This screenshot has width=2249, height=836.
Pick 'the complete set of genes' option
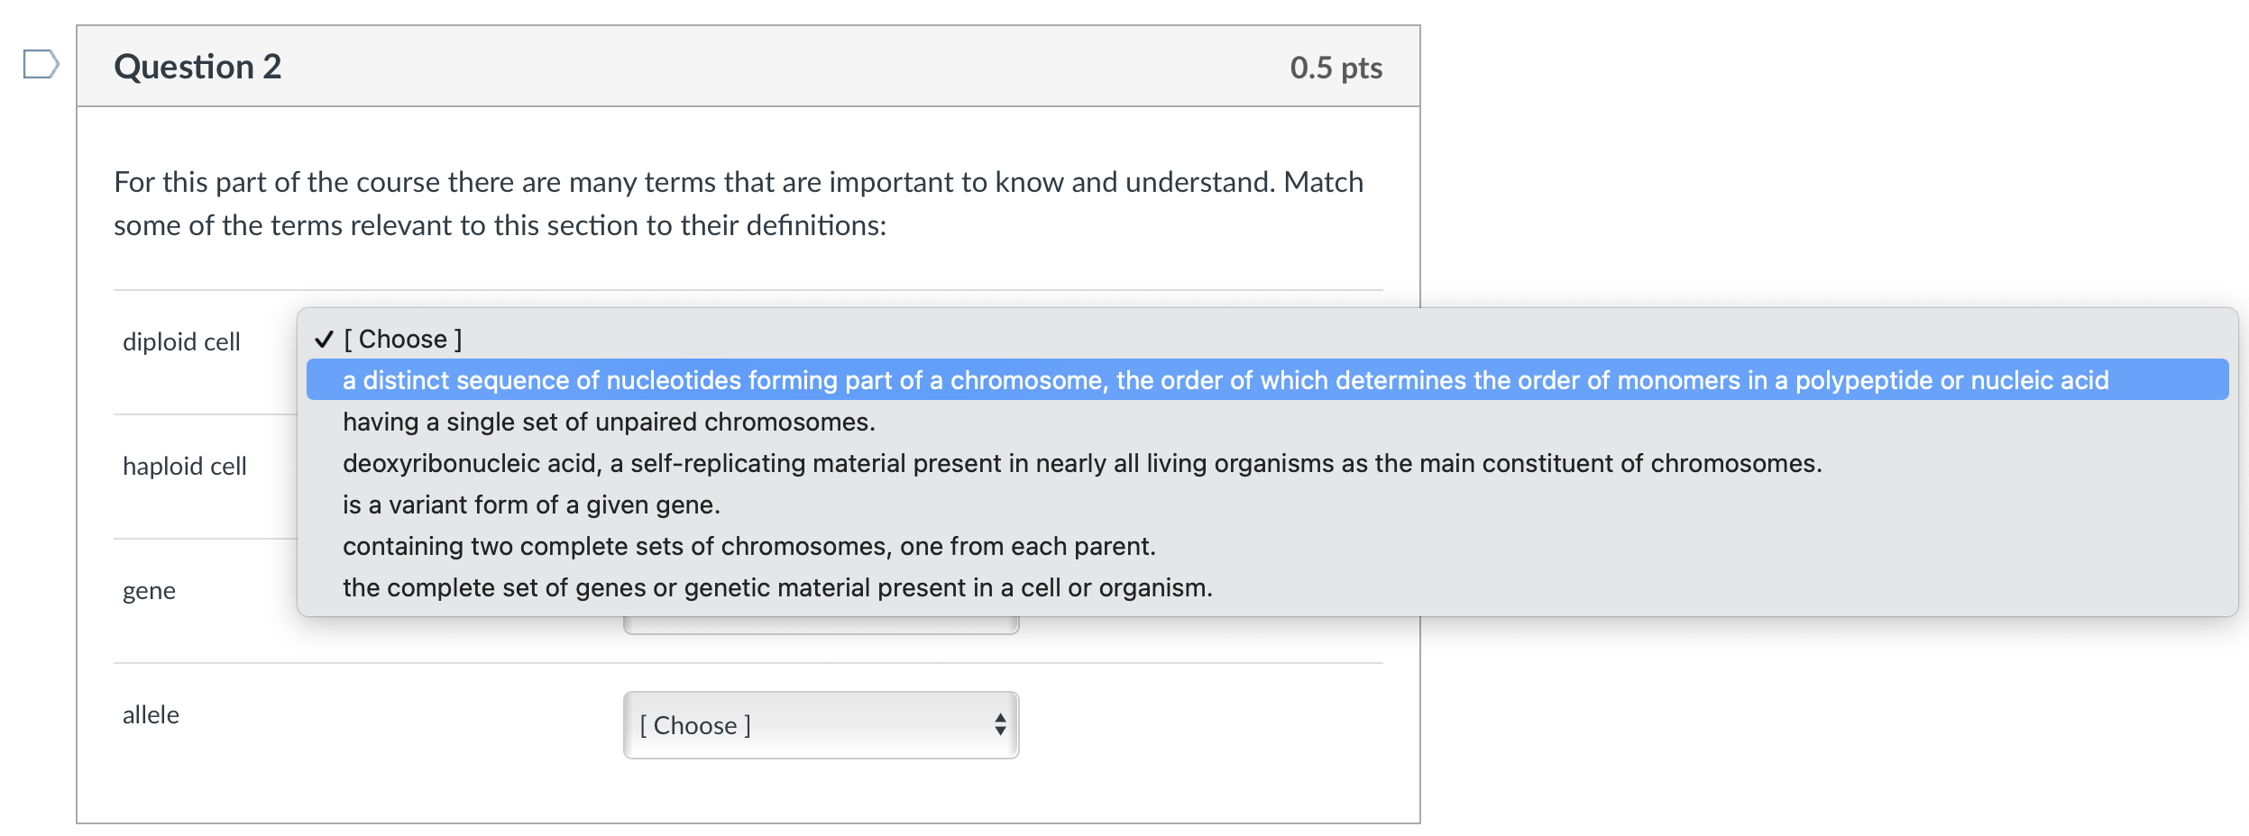777,587
